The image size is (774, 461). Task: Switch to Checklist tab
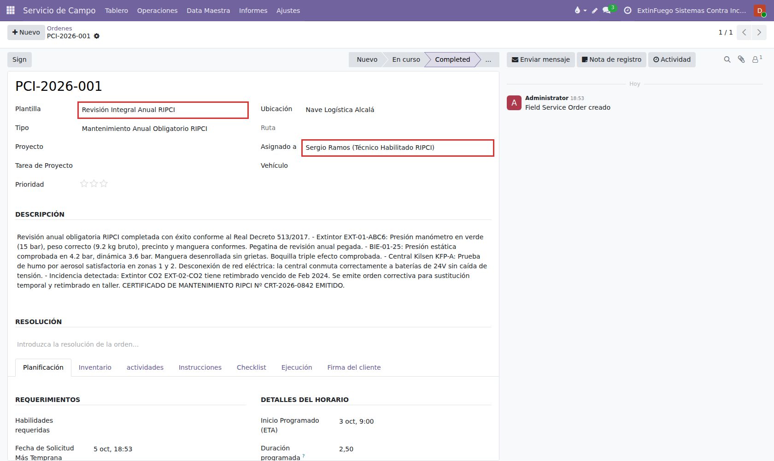coord(251,367)
